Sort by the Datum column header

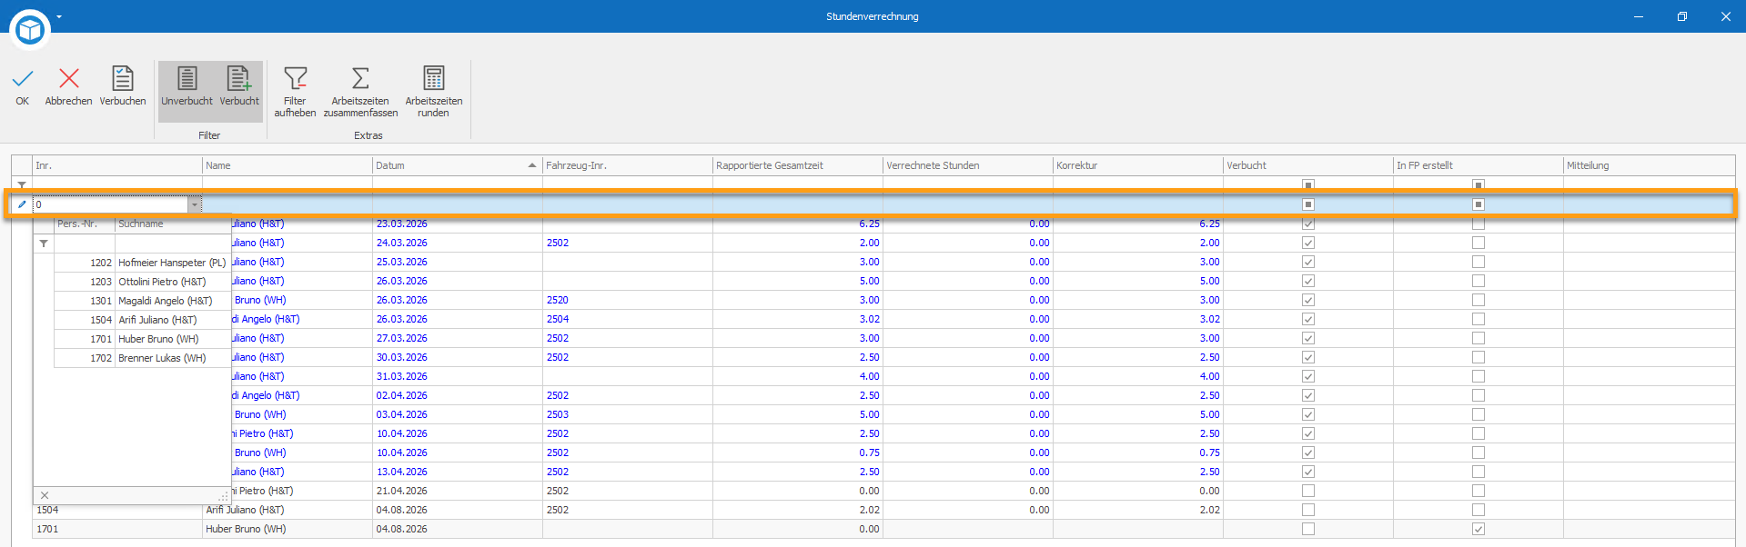pyautogui.click(x=455, y=165)
